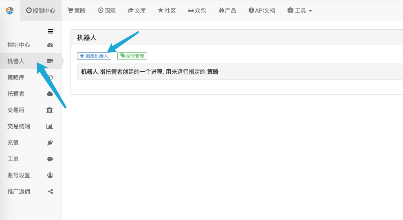The width and height of the screenshot is (403, 220).
Task: Open 控制中心 in top navigation
Action: tap(41, 11)
